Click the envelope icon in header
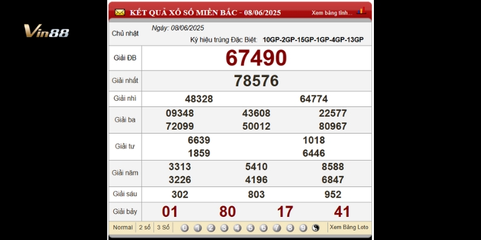This screenshot has height=240, width=481. 120,12
